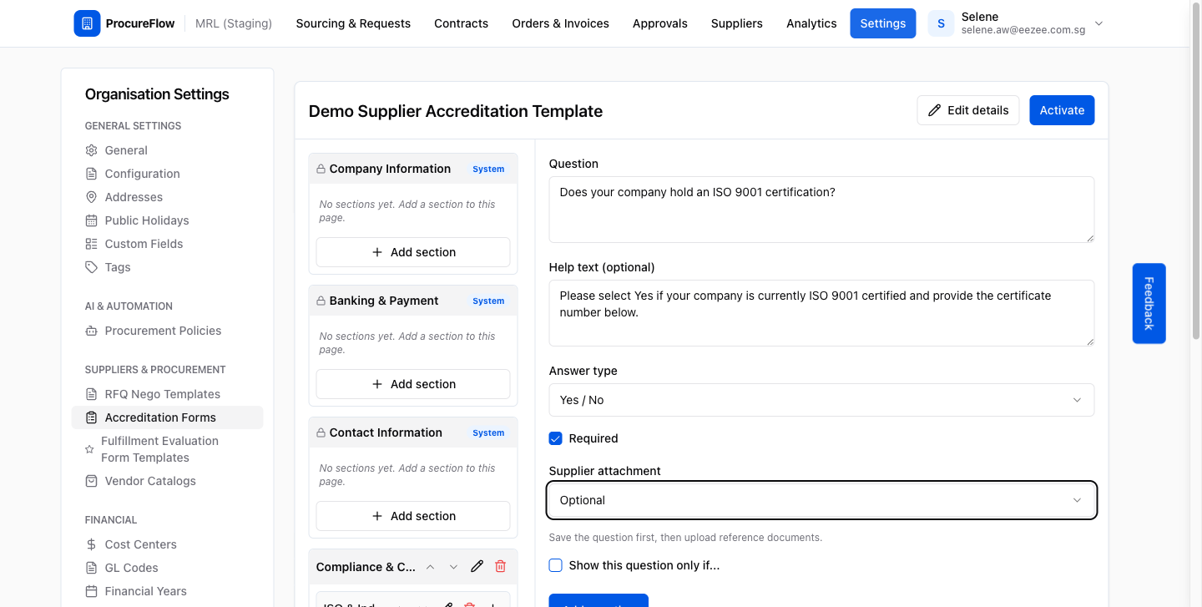Navigate to Suppliers
The image size is (1202, 607).
(x=736, y=23)
